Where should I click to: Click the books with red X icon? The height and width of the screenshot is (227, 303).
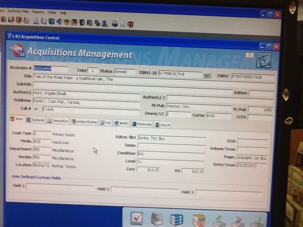coord(198,220)
